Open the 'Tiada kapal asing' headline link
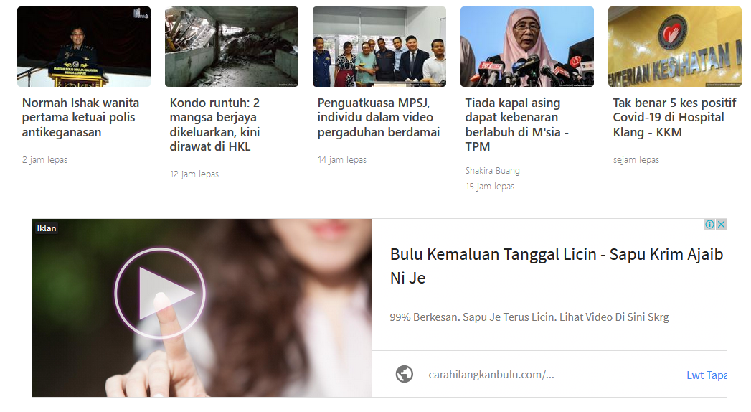Viewport: 751px width, 412px height. pyautogui.click(x=516, y=125)
